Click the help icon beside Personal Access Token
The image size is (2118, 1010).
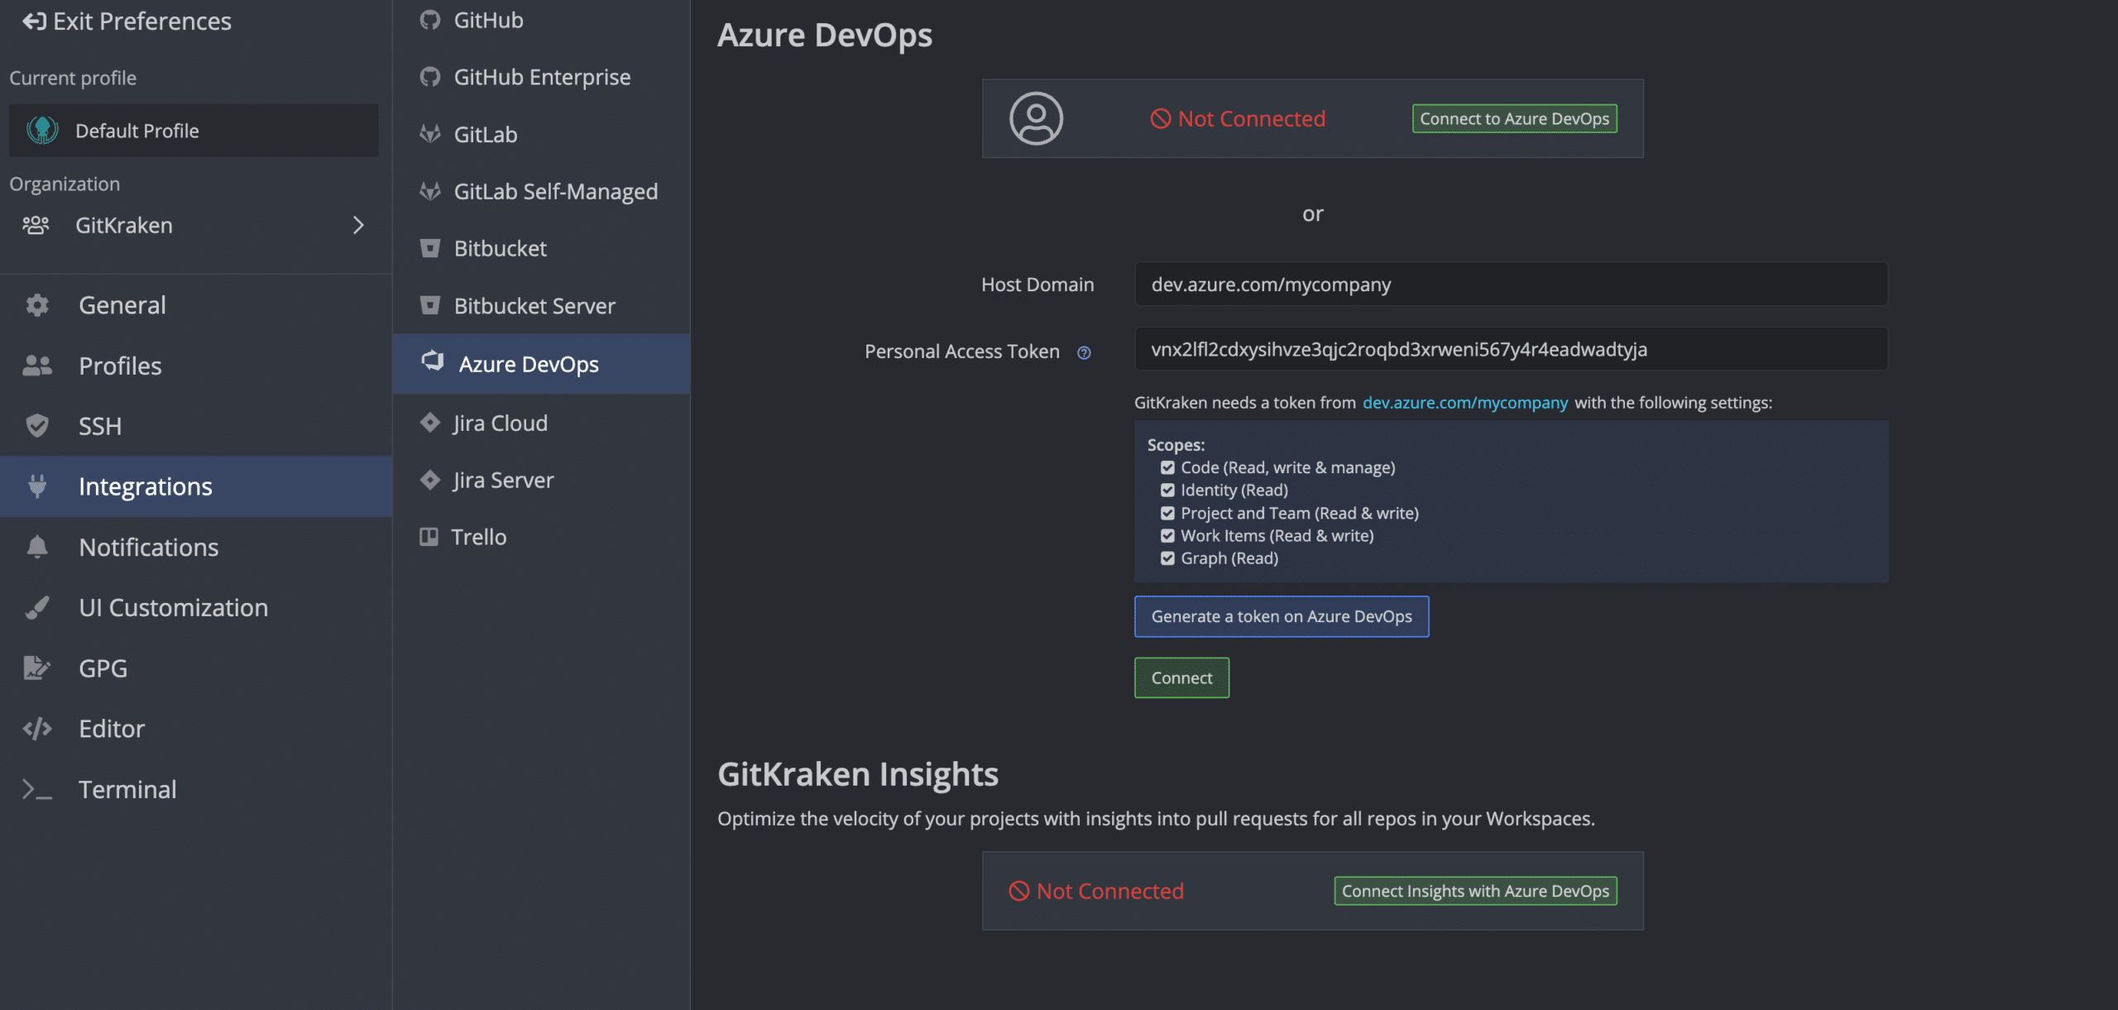click(1084, 353)
